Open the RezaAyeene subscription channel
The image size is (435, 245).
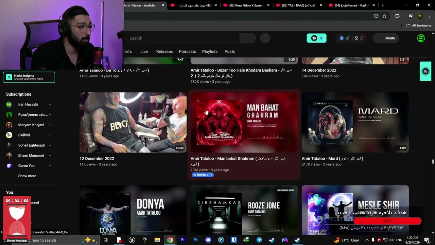(29, 115)
